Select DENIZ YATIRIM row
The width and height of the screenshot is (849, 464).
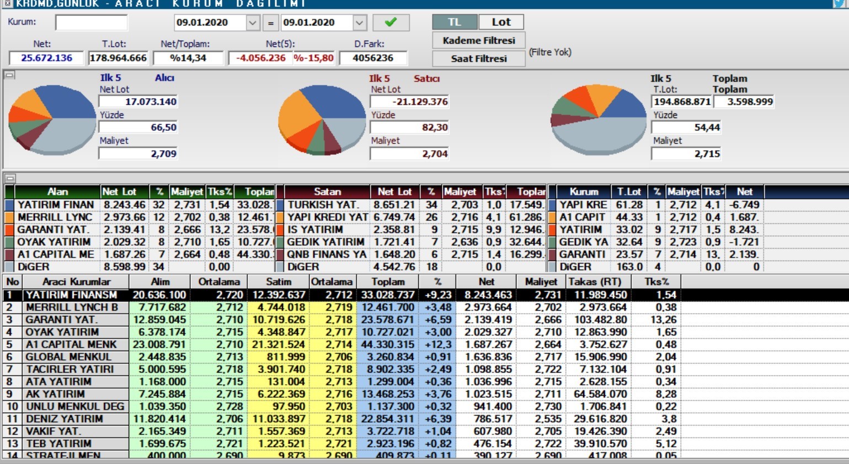(x=342, y=419)
